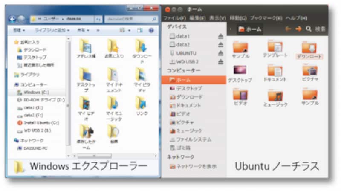Viewport: 341px width, 191px height.
Task: Open the 検索 folder in Explorer
Action: click(x=114, y=134)
